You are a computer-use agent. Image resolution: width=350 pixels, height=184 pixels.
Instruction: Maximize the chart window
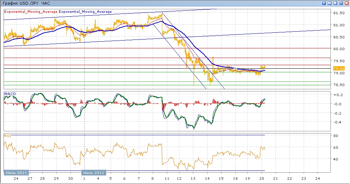(341, 3)
